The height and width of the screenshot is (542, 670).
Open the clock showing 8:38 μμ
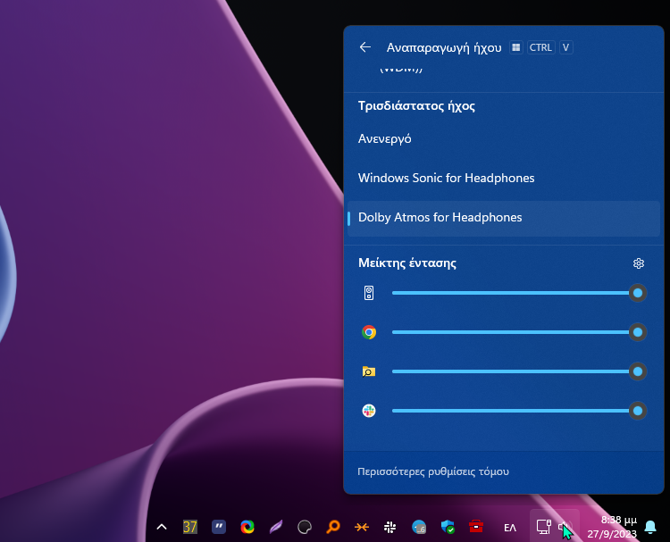612,527
